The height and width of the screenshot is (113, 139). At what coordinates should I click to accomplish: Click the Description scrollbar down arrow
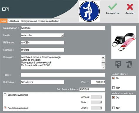103,67
